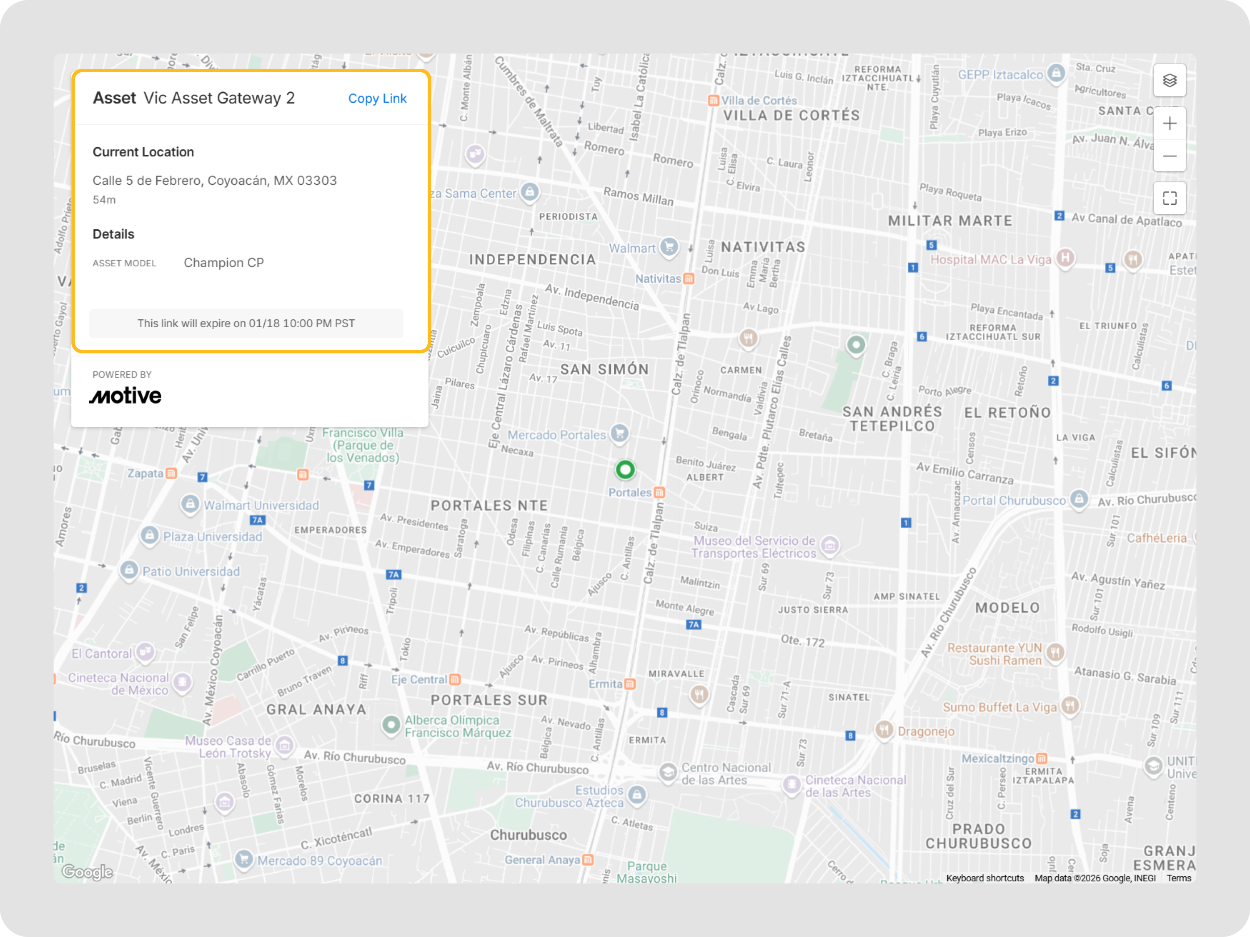The width and height of the screenshot is (1250, 937).
Task: Click the Mercado Portales cart icon
Action: click(619, 433)
